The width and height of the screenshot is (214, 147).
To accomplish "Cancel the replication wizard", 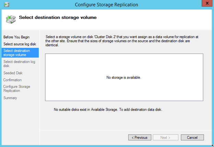I will pos(192,137).
